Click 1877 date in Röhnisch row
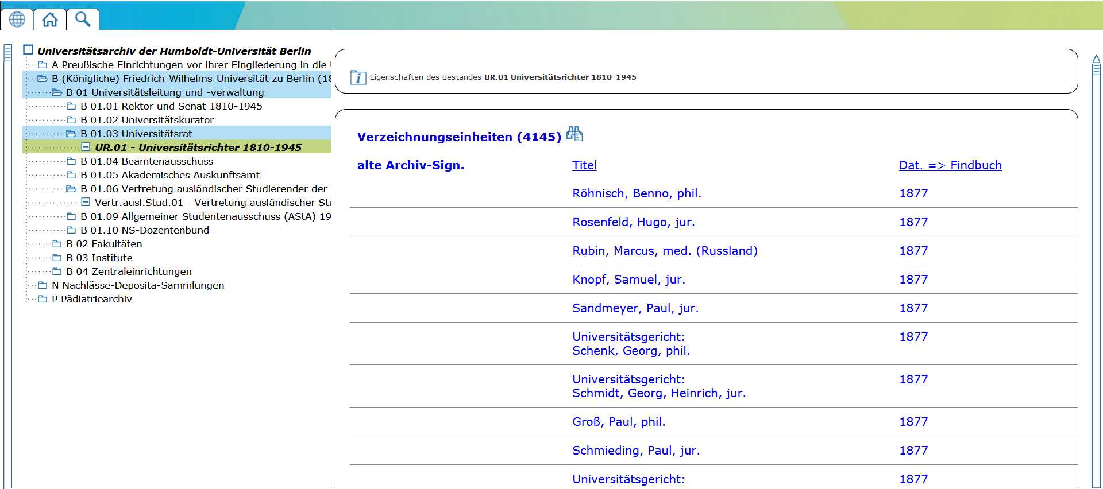 click(913, 193)
